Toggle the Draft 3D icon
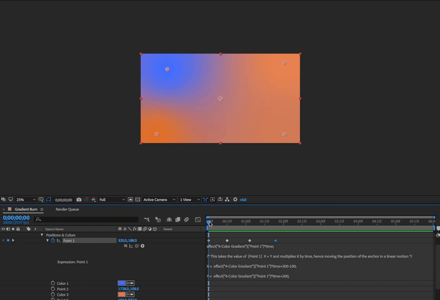Viewport: 440px width, 300px height. [158, 219]
